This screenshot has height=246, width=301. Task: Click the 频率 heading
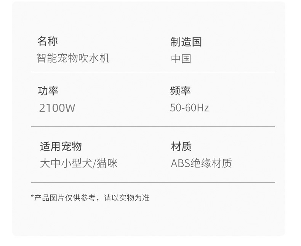coord(180,91)
